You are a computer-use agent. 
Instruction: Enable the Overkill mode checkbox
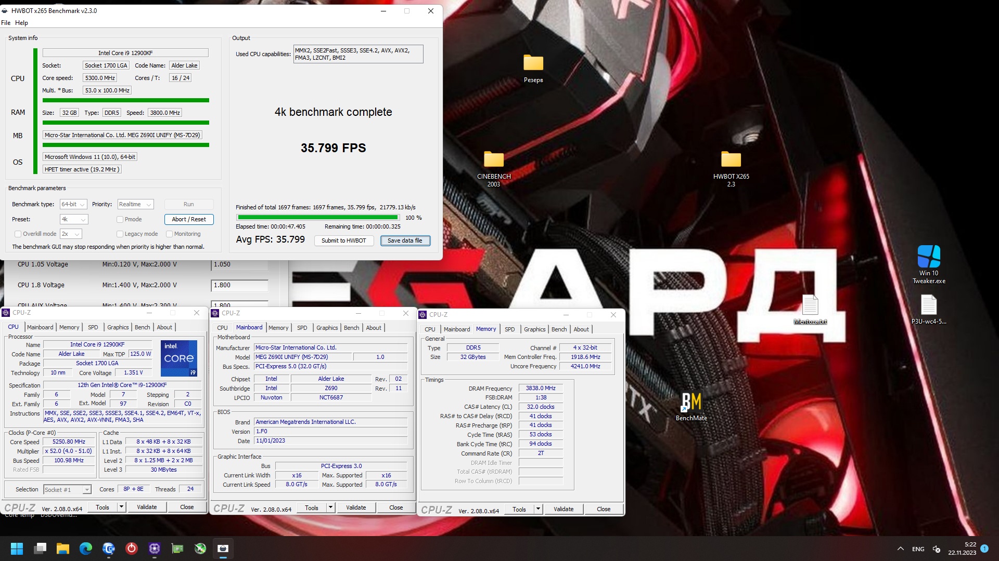click(18, 234)
